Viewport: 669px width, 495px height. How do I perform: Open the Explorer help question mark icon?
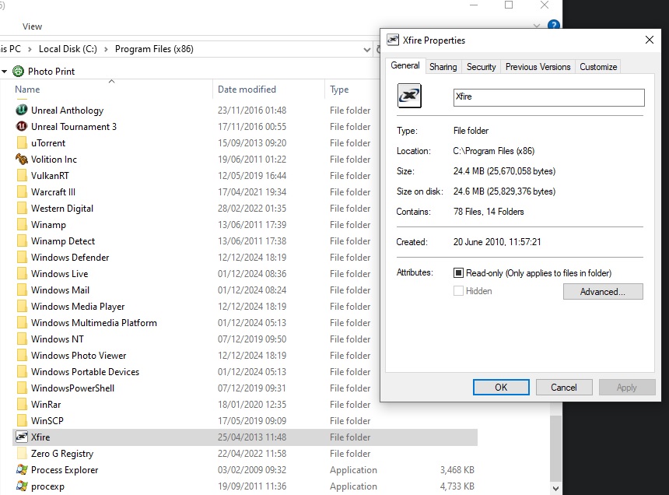(x=553, y=25)
